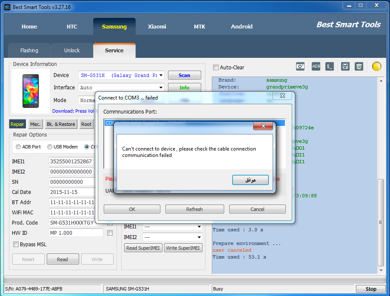390x296 pixels.
Task: Select the Bk. & Restore section button
Action: click(x=61, y=124)
